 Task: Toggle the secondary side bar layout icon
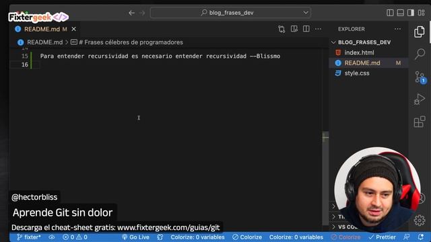[411, 13]
